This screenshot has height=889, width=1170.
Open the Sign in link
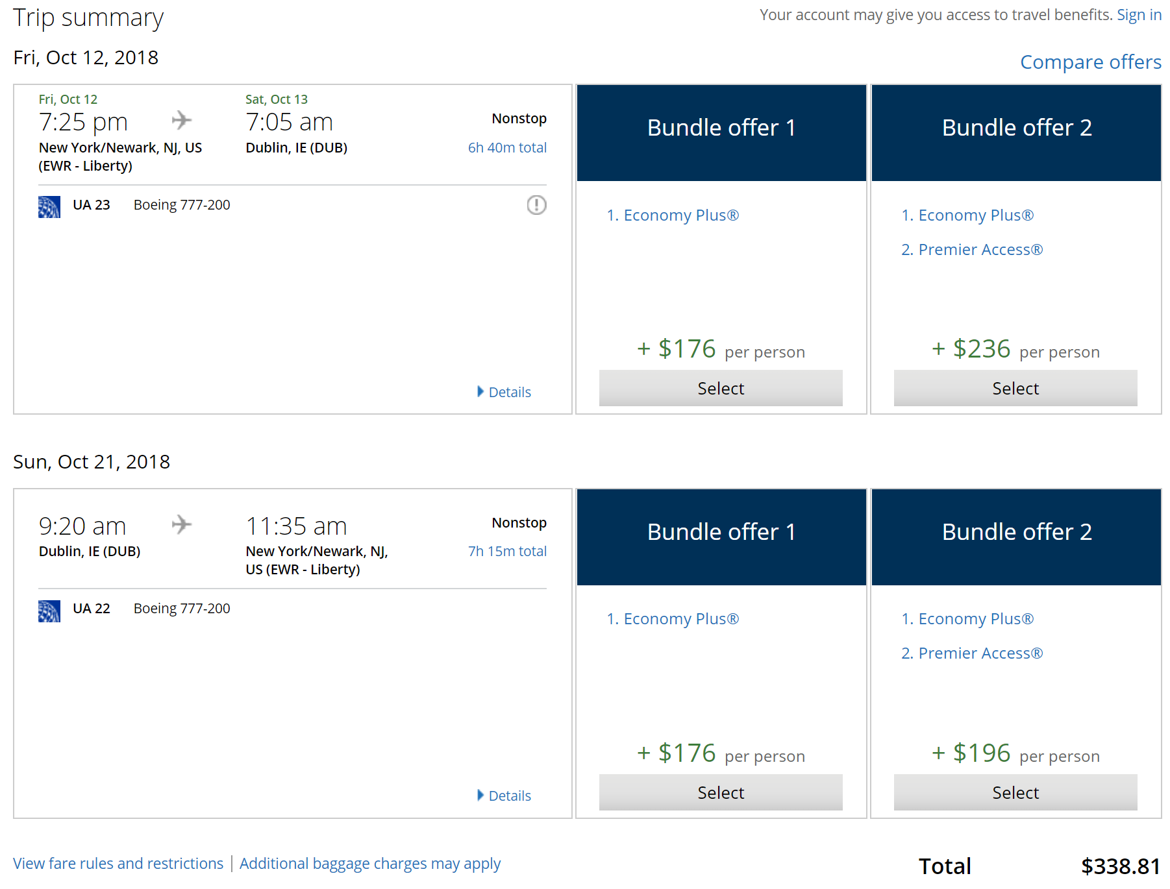1139,15
